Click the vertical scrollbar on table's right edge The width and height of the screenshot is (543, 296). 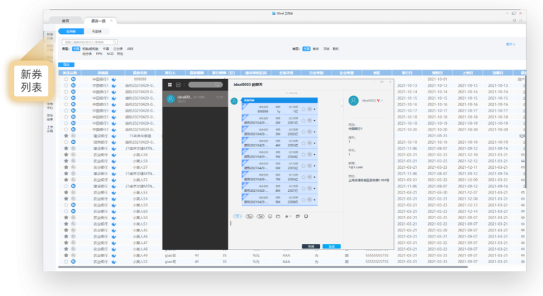525,131
